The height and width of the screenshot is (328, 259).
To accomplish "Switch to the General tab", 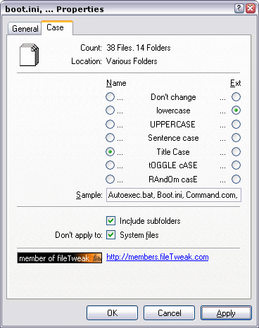I will point(25,29).
